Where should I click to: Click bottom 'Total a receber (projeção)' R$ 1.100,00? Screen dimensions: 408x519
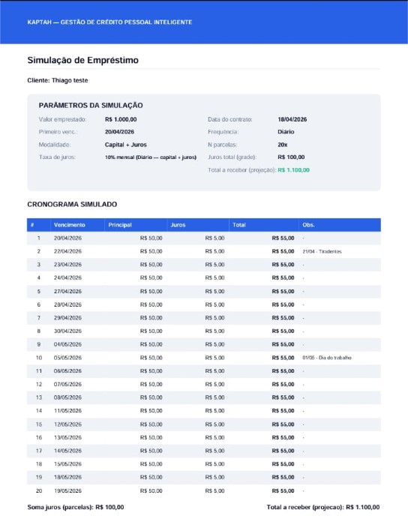click(x=323, y=507)
